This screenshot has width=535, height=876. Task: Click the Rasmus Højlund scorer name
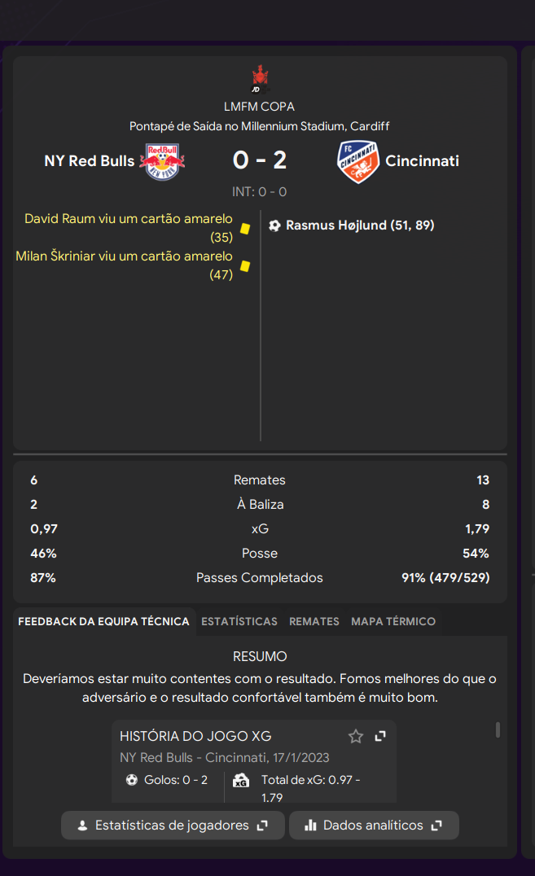click(x=336, y=226)
